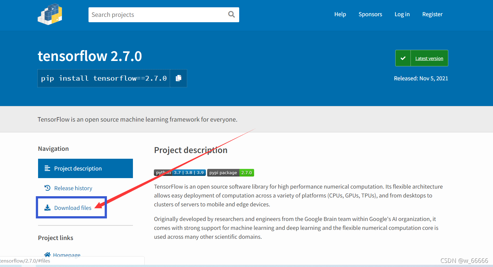
Task: Click the paragraph starting 'TensorFlow is an open source software library'
Action: [299, 196]
